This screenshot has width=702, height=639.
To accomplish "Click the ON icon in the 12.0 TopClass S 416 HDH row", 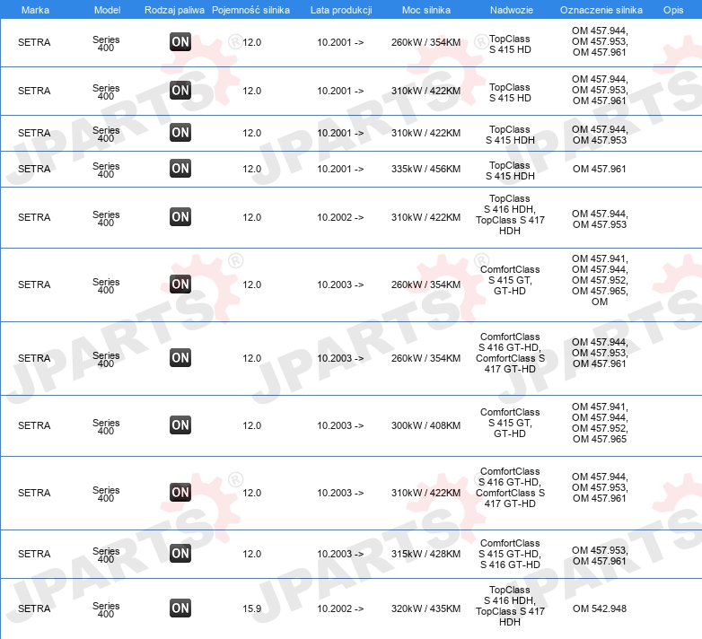I will coord(180,217).
